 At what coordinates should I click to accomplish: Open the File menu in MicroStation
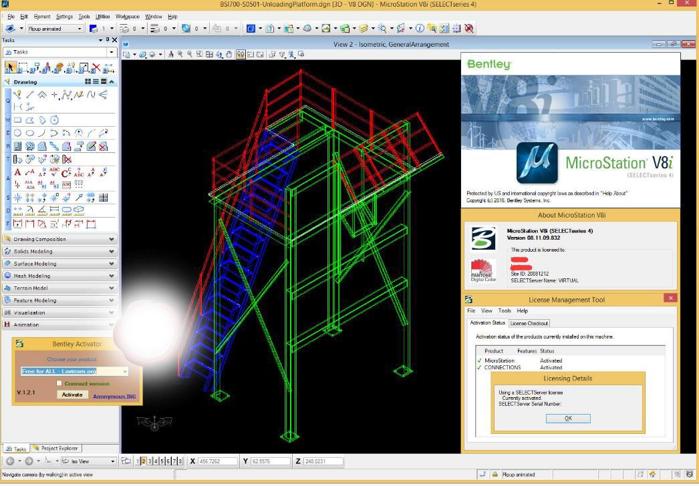coord(11,17)
